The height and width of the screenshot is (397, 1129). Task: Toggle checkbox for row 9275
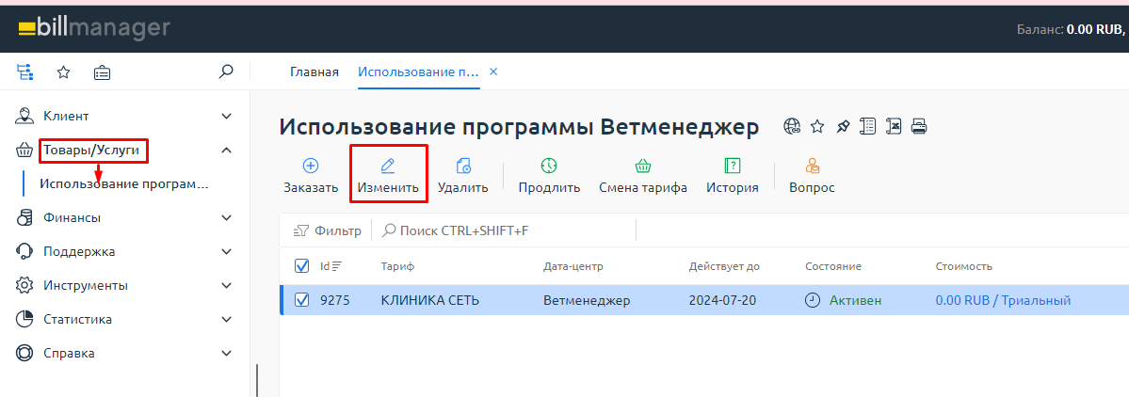302,300
